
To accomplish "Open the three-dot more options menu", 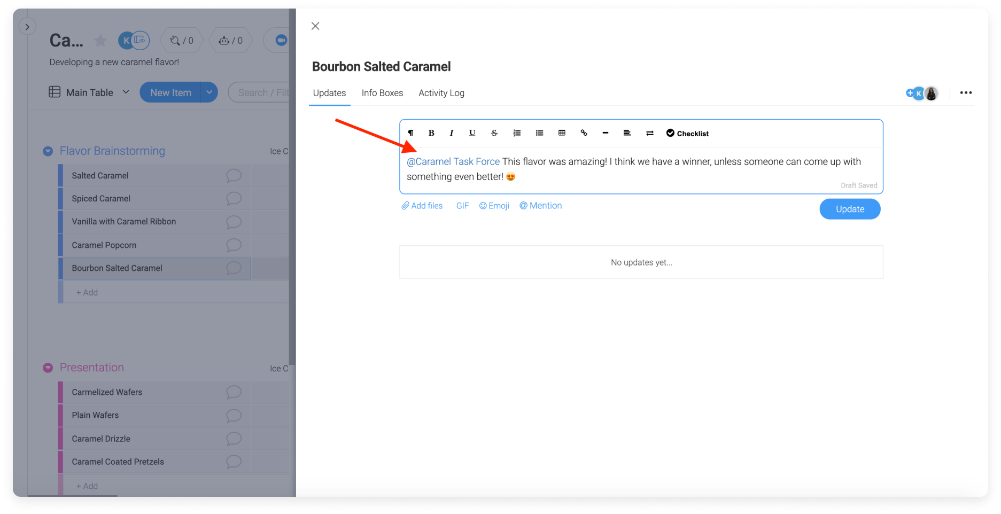I will (x=966, y=93).
